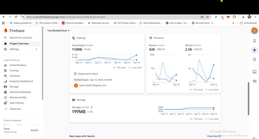Screen dimensions: 259x139
Task: Open PhD Position Charac... bookmark
Action: click(x=125, y=23)
